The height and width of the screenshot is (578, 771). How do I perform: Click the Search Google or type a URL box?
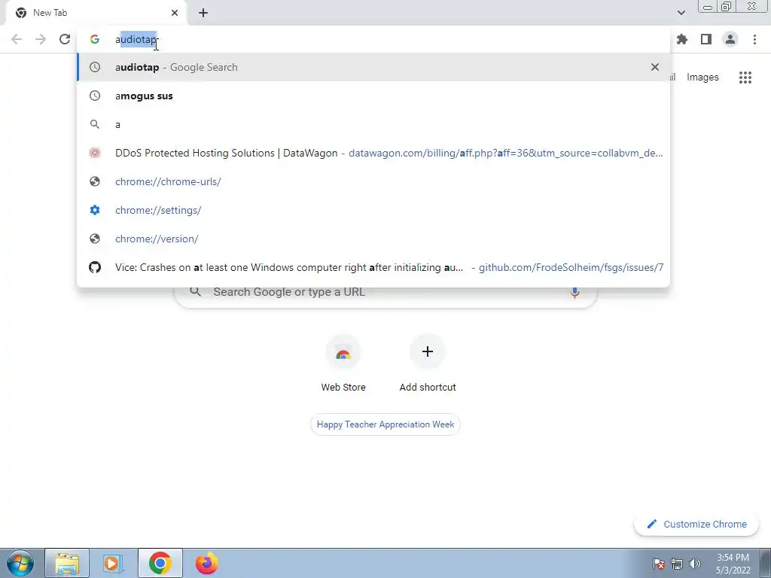point(386,295)
